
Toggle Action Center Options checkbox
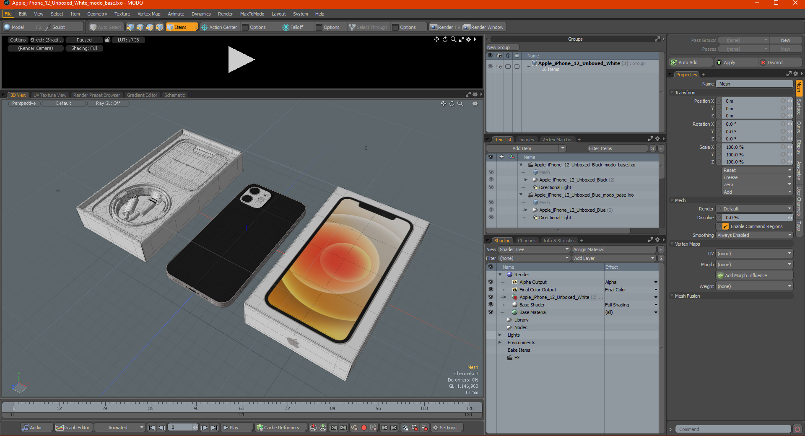tap(245, 27)
